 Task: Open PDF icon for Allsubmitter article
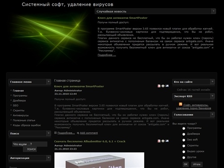[x=159, y=141]
